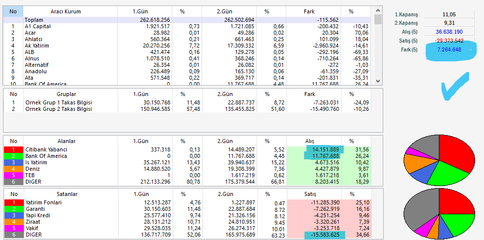484x240 pixels.
Task: Click the Acar percent change 70,06
Action: tap(362, 33)
